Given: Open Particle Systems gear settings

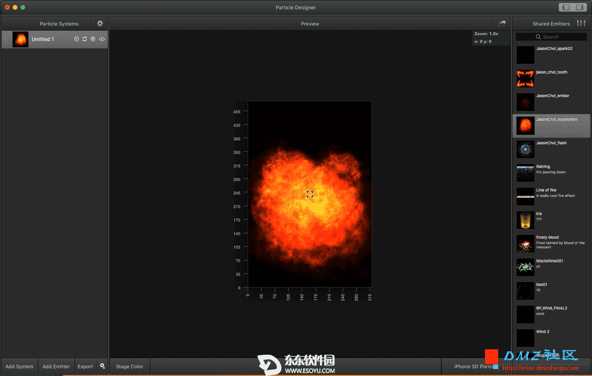Looking at the screenshot, I should pyautogui.click(x=100, y=24).
